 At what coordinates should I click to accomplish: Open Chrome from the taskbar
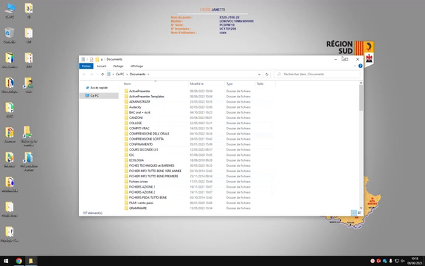(19, 261)
